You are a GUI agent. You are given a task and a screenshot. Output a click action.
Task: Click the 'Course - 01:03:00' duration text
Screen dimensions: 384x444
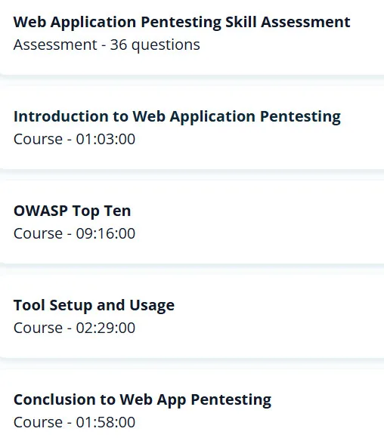[74, 139]
